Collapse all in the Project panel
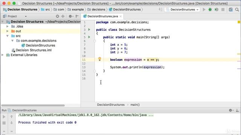 [x=63, y=16]
